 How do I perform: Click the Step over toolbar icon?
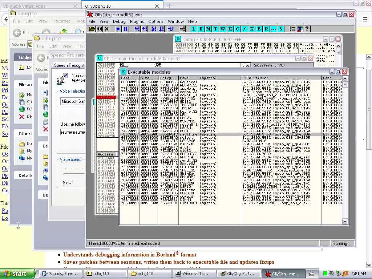click(145, 29)
